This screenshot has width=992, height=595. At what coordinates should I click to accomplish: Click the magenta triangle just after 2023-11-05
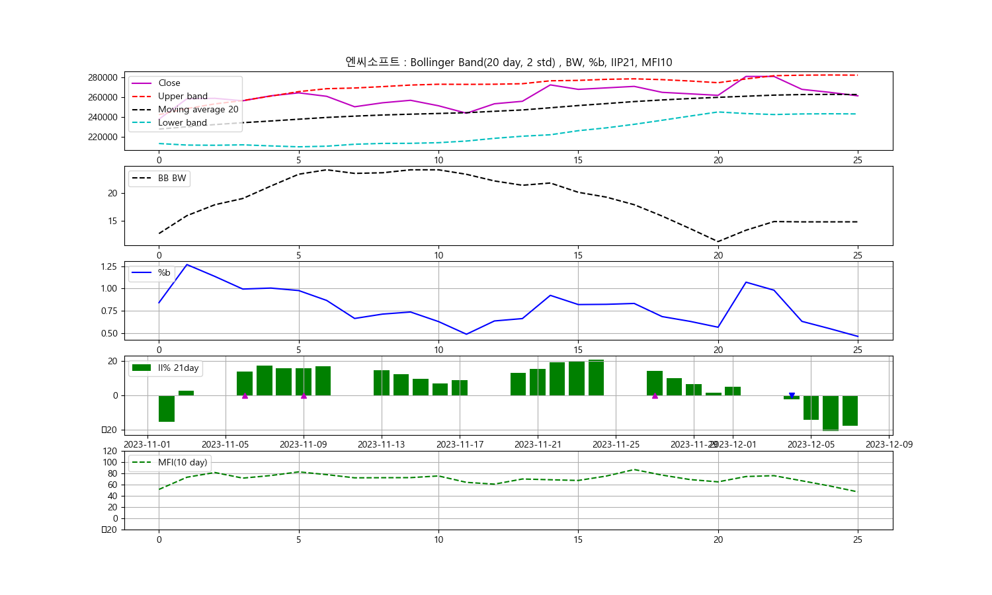pyautogui.click(x=245, y=395)
